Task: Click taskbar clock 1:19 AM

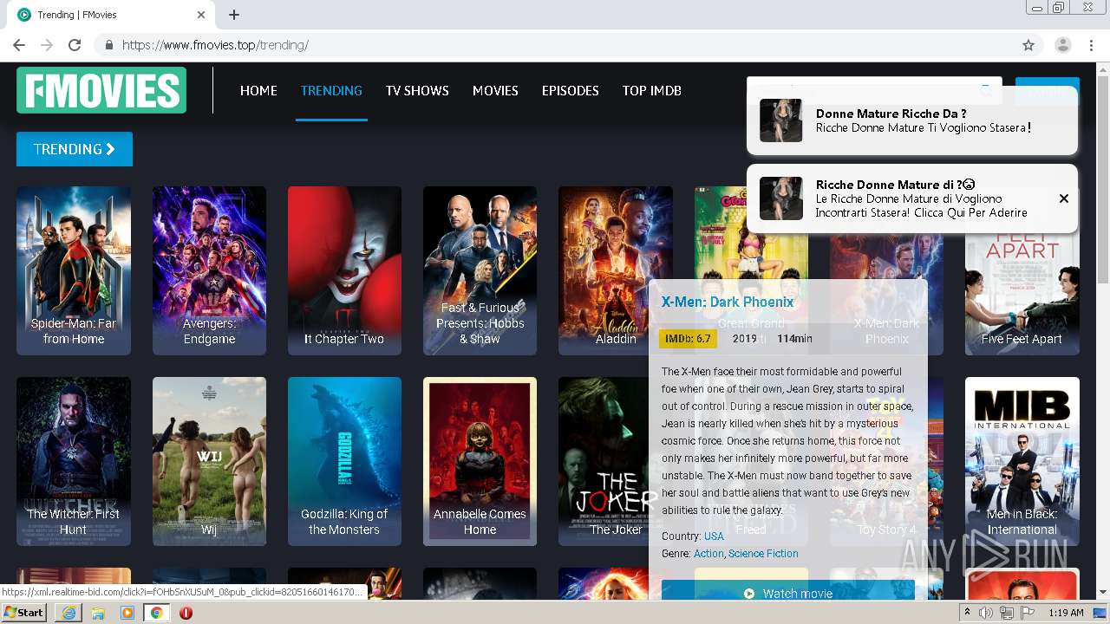Action: click(x=1065, y=613)
